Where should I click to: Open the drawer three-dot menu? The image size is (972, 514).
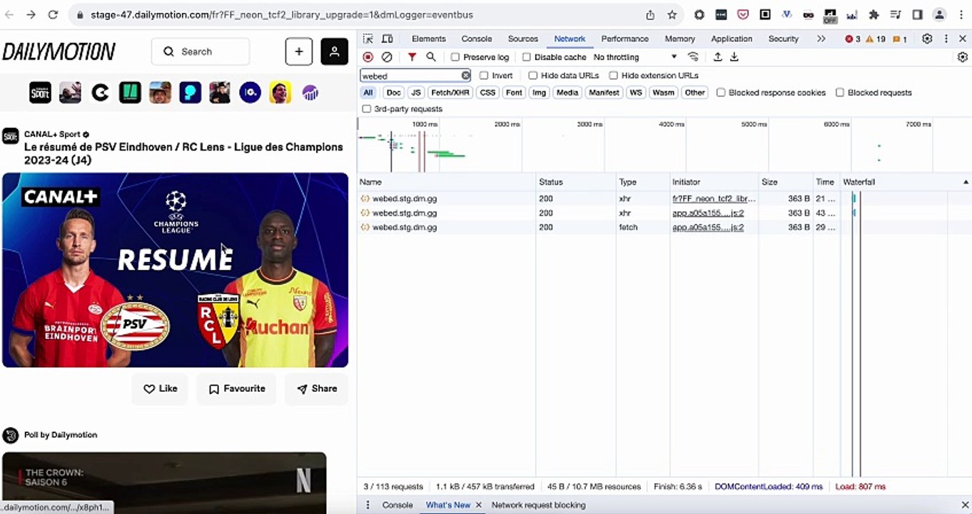[x=368, y=505]
